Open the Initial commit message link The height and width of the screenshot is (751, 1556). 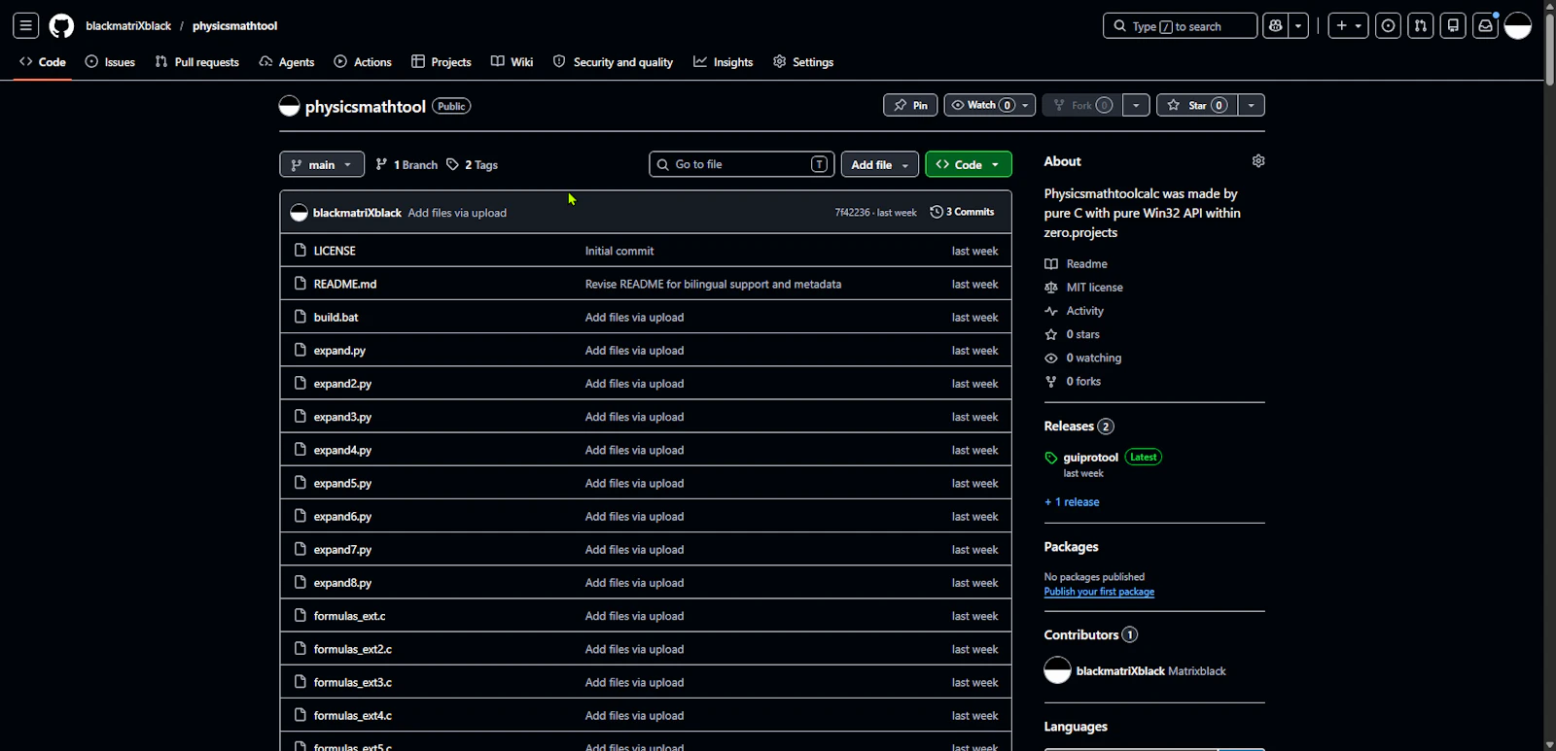coord(619,251)
